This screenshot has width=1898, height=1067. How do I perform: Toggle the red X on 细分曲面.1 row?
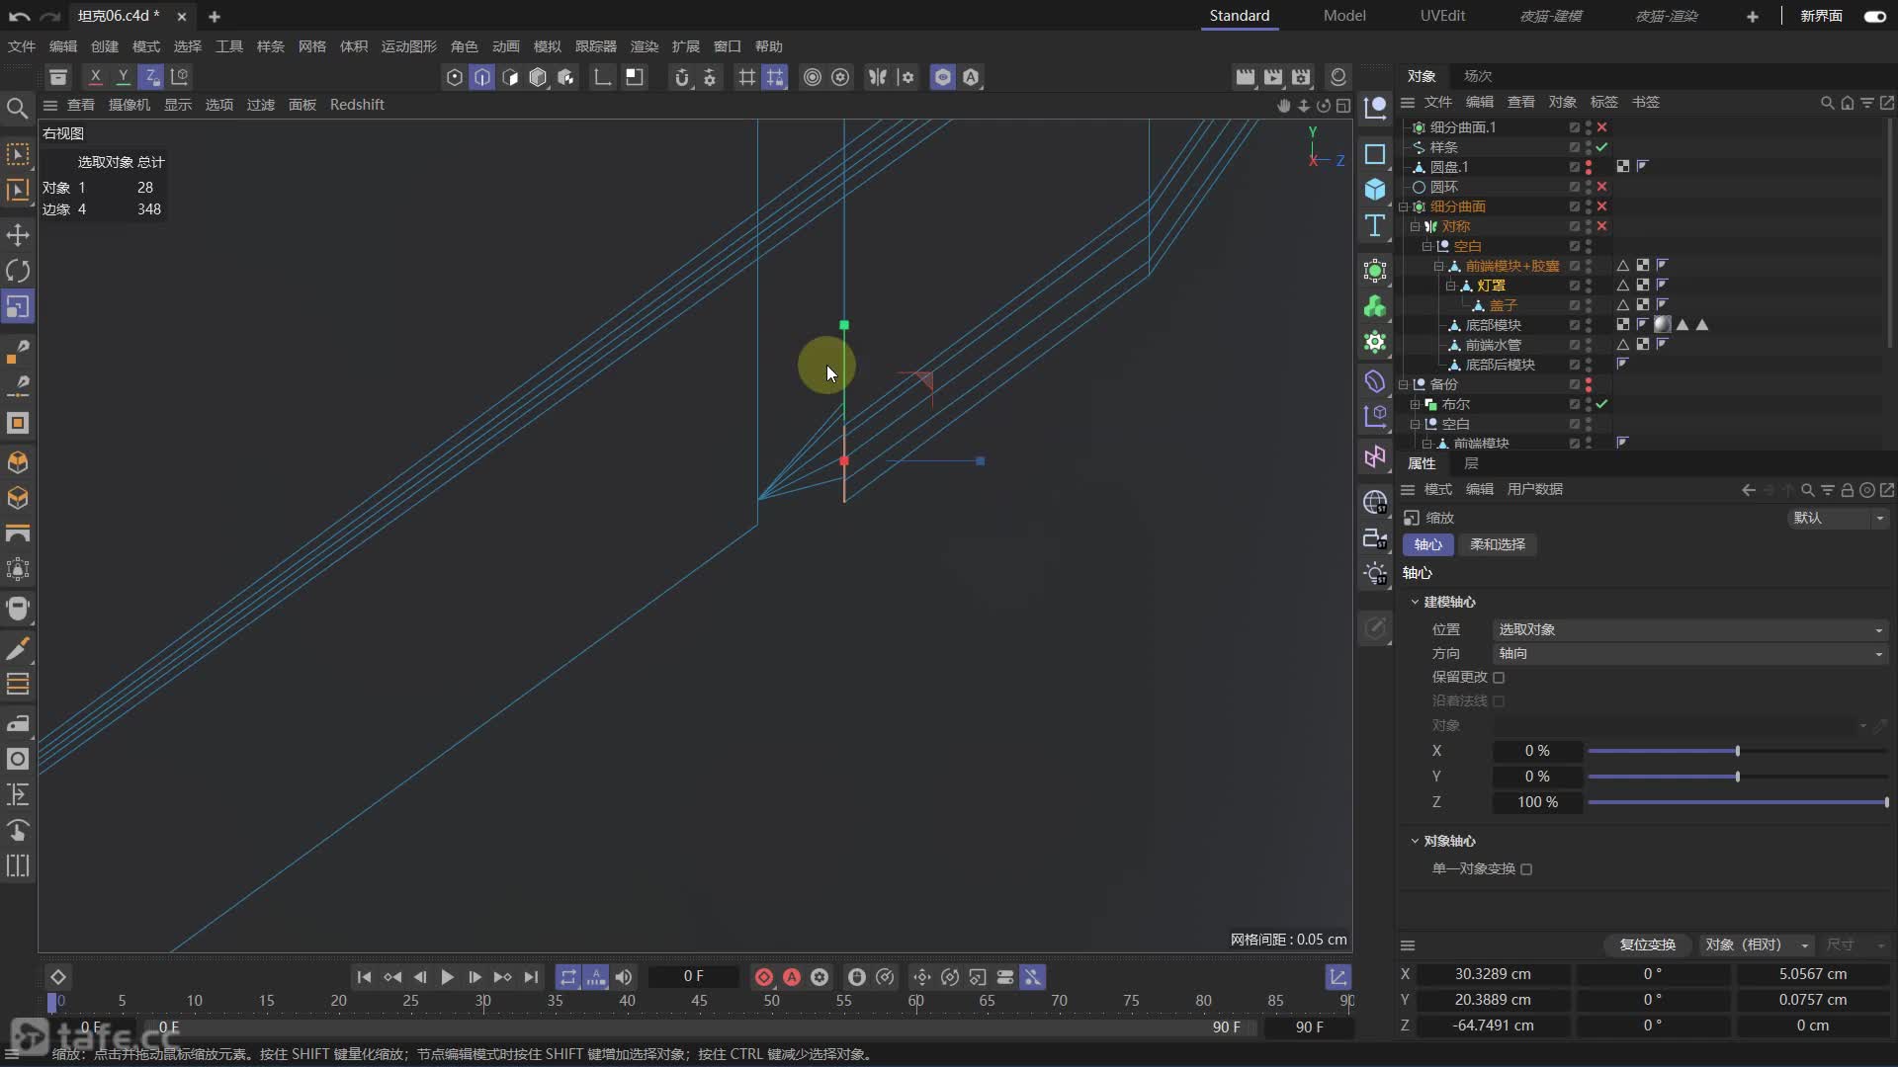click(x=1601, y=127)
